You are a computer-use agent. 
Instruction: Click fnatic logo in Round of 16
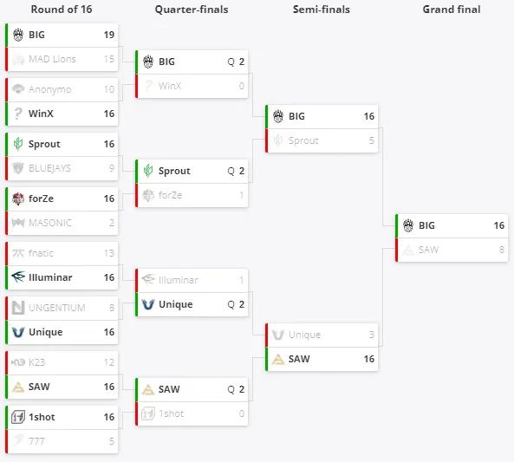coord(18,253)
